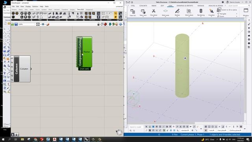Click the Redo arrow in Tekla title bar

click(129, 2)
